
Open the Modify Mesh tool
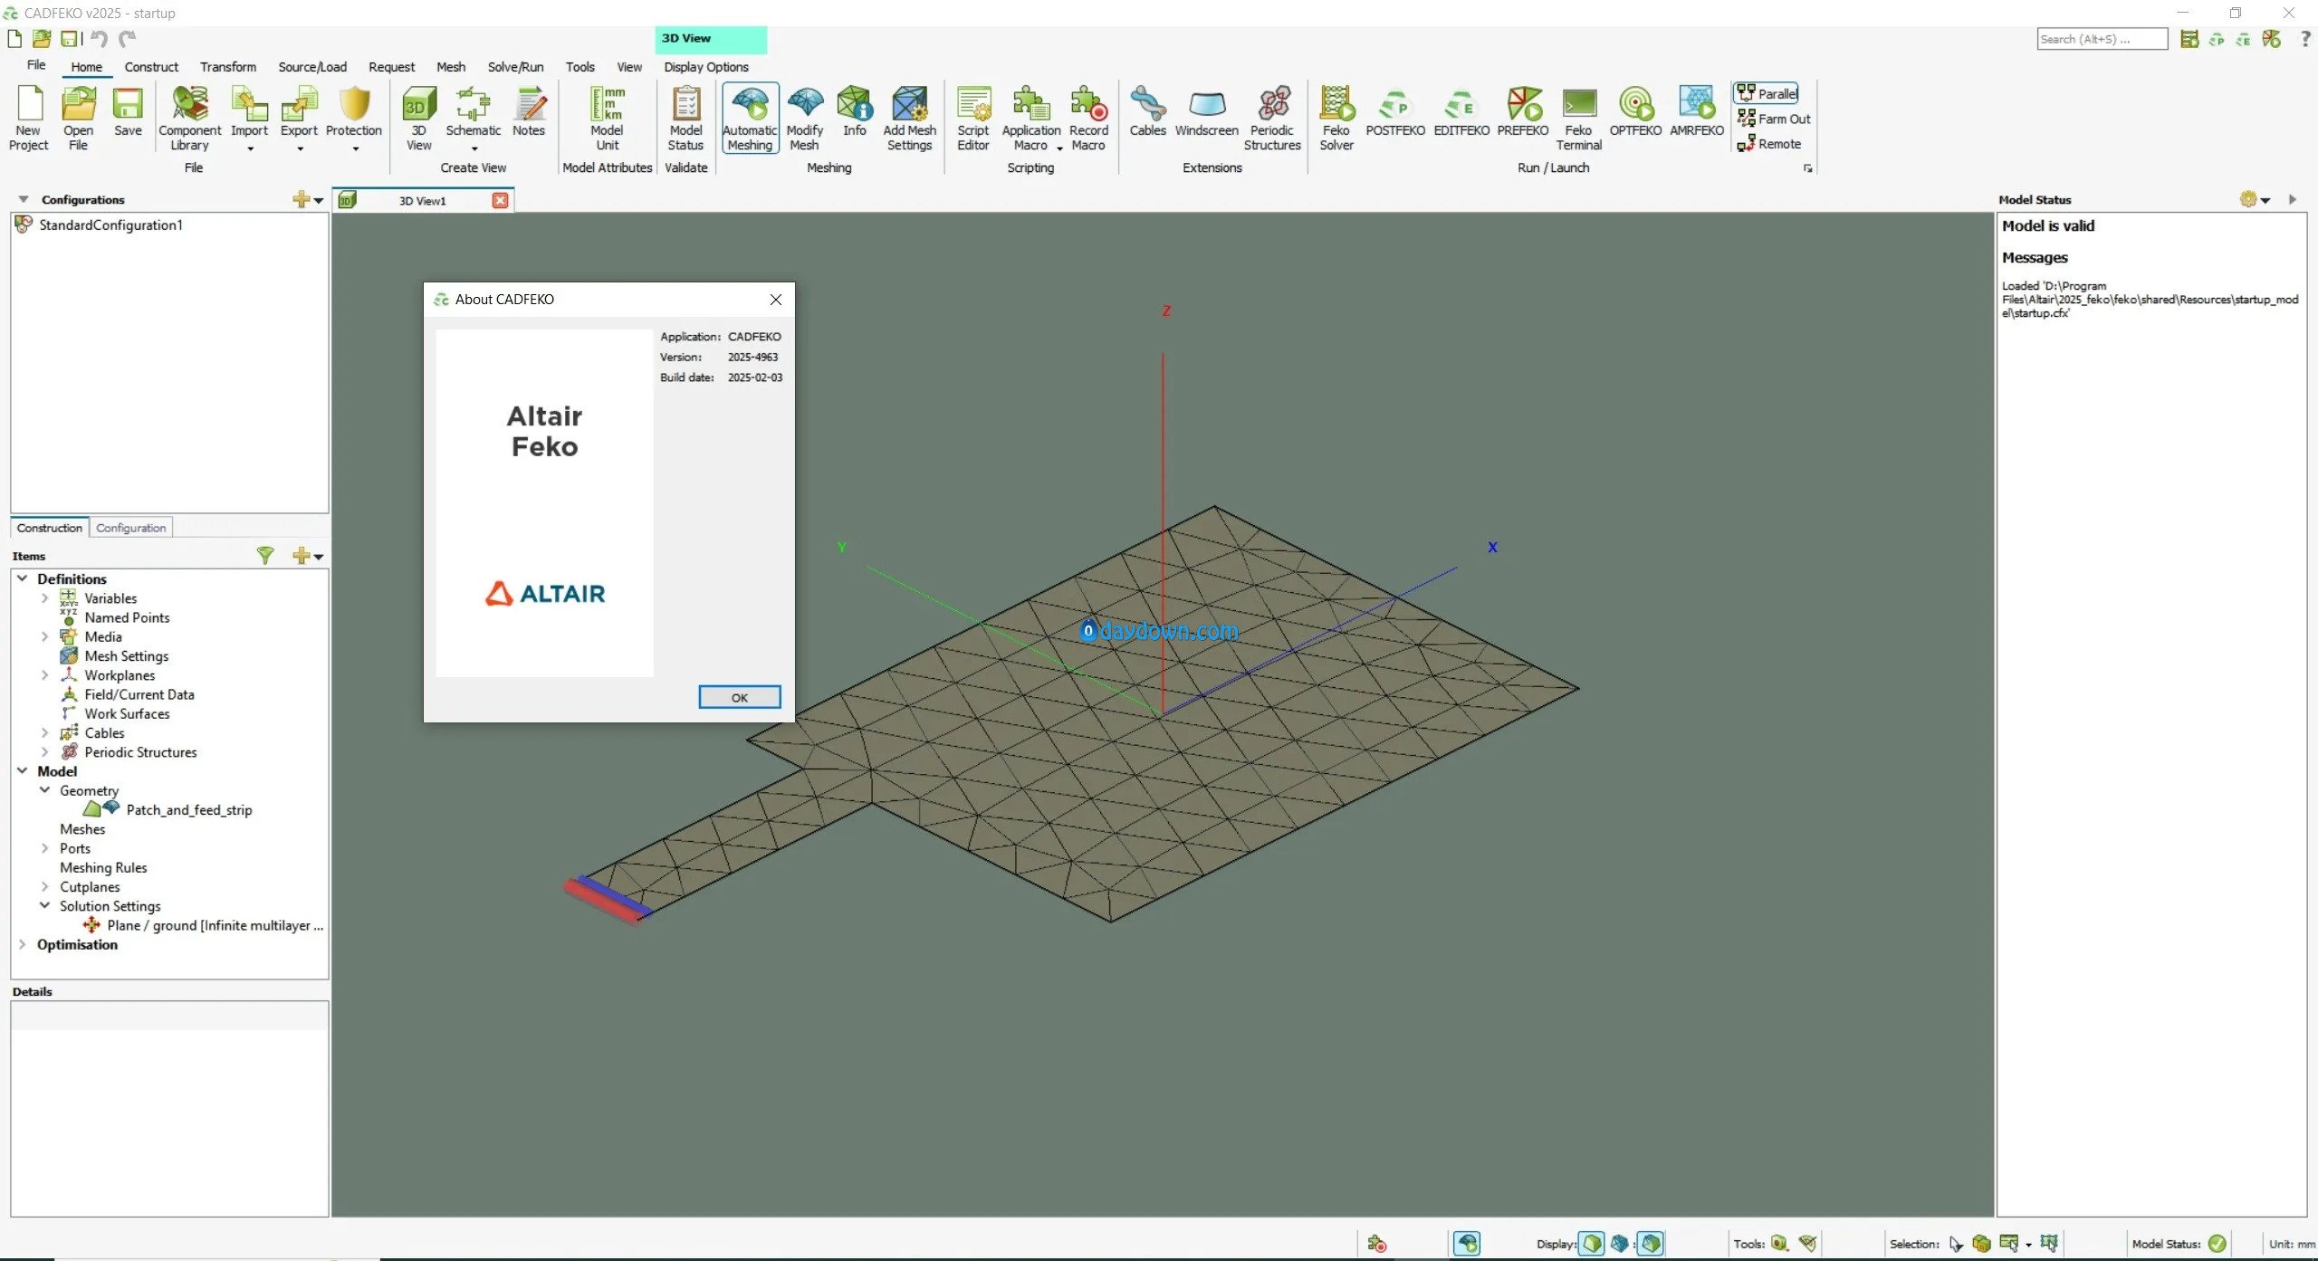click(804, 119)
